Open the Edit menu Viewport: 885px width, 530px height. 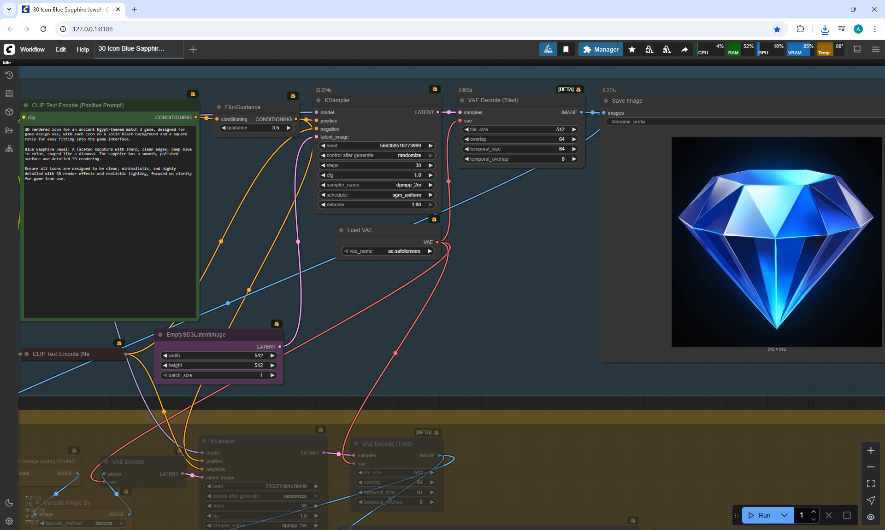point(60,49)
